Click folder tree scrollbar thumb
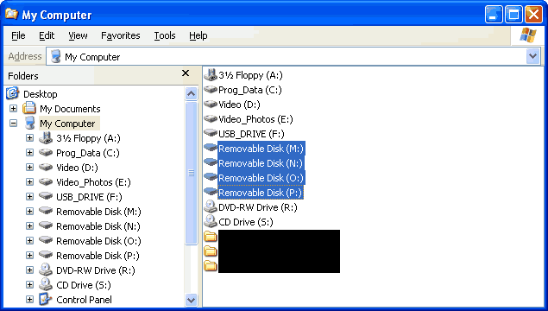Viewport: 548px width, 311px height. [x=192, y=173]
